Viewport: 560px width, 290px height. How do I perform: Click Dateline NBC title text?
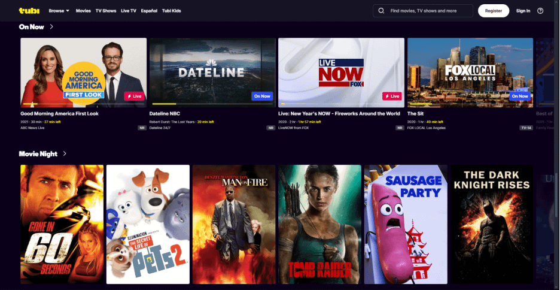165,114
